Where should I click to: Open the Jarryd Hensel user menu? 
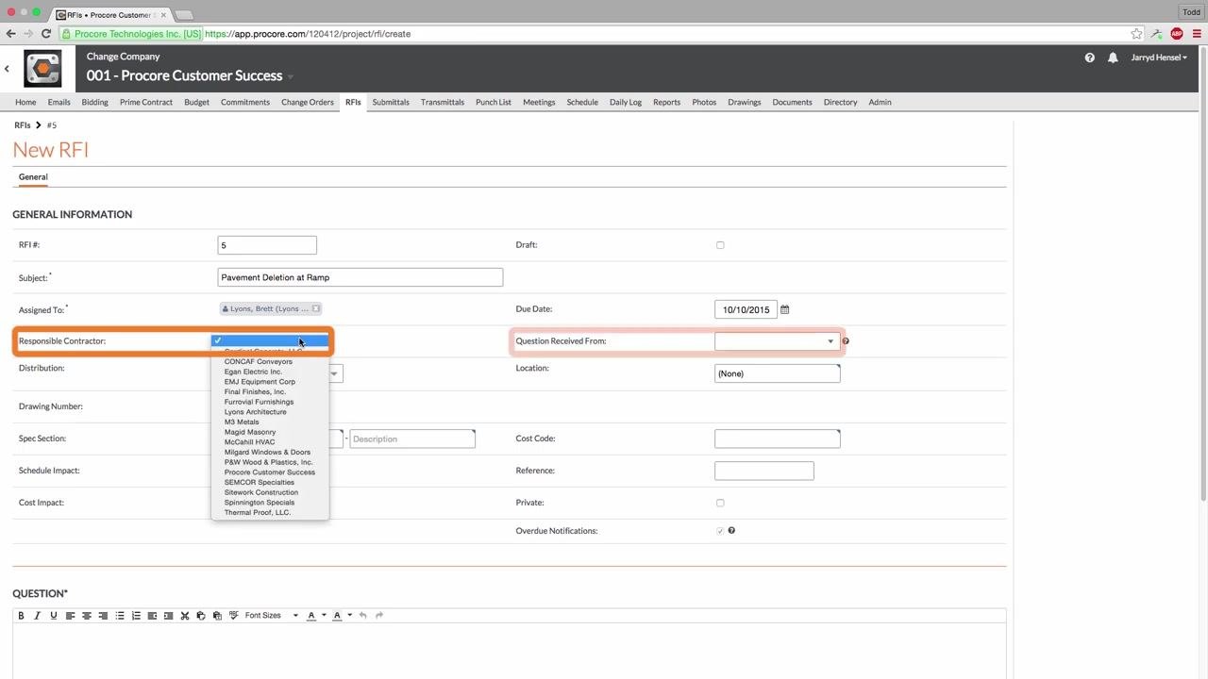tap(1159, 58)
